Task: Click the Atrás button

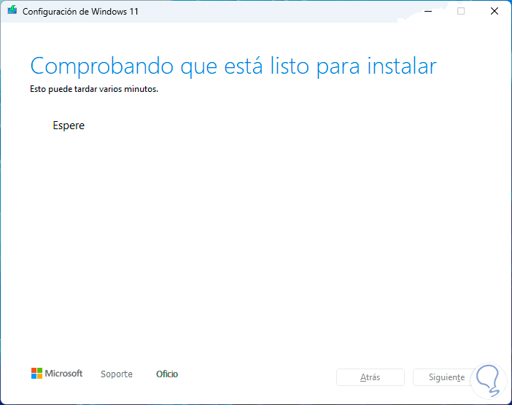Action: [371, 377]
